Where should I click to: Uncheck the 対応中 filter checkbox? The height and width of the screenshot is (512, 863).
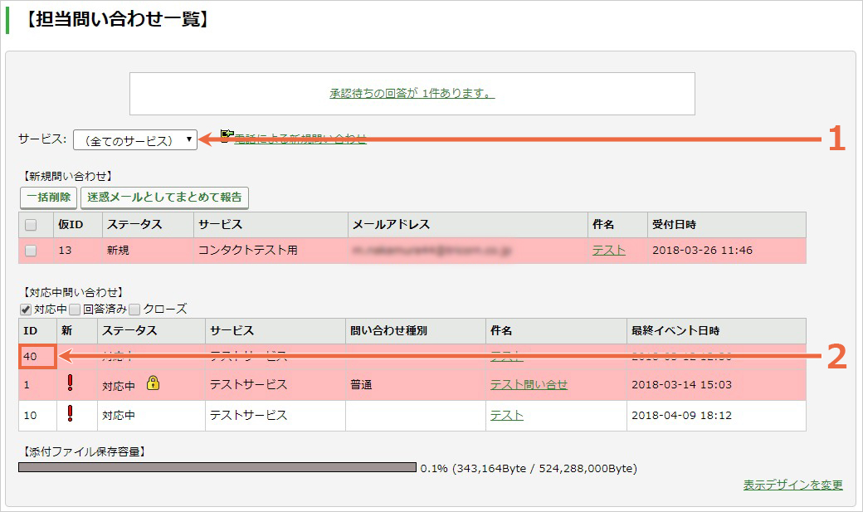pyautogui.click(x=26, y=310)
